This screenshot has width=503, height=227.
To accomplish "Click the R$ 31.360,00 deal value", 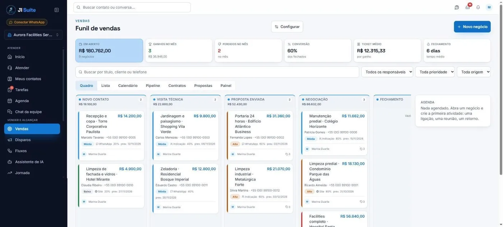I will [278, 116].
